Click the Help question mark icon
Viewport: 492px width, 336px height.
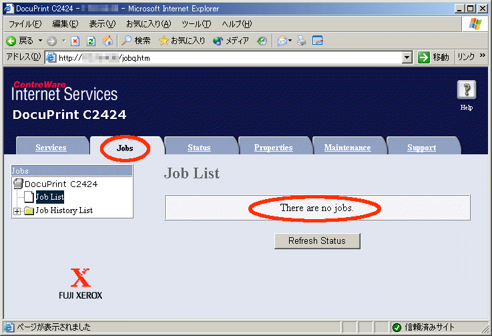point(466,91)
